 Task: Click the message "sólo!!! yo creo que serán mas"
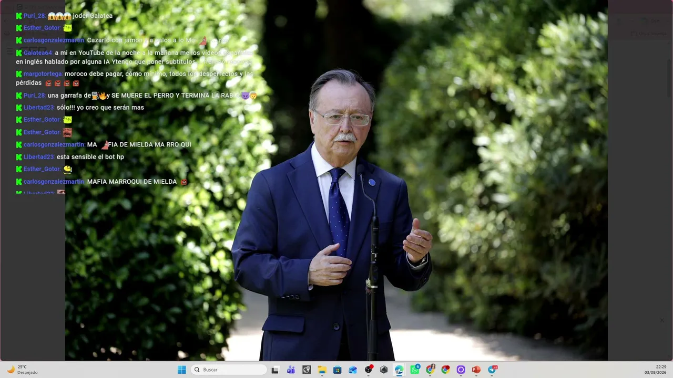pos(100,108)
